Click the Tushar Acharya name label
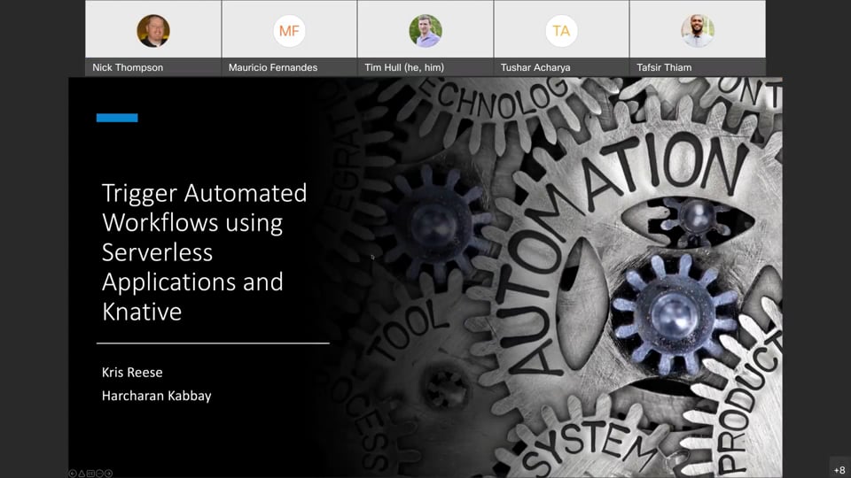This screenshot has width=851, height=478. [535, 68]
